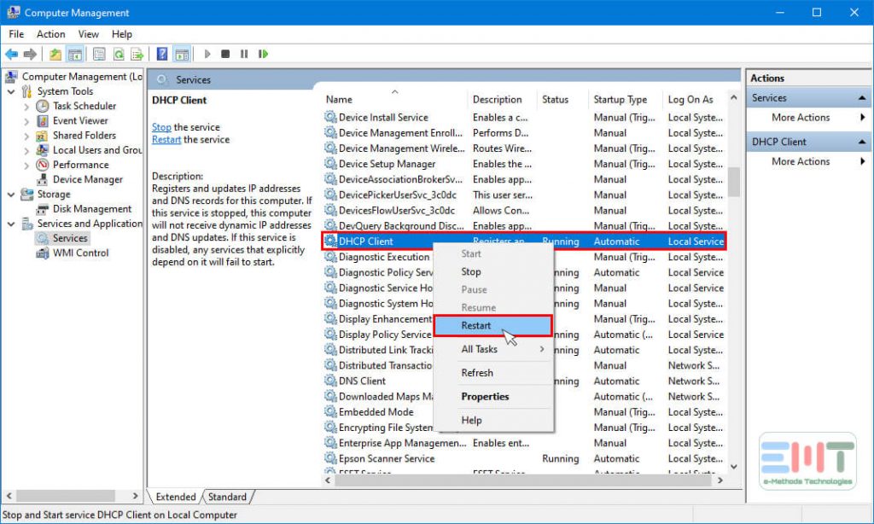Click the services list horizontal scroll right arrow
874x524 pixels.
720,480
